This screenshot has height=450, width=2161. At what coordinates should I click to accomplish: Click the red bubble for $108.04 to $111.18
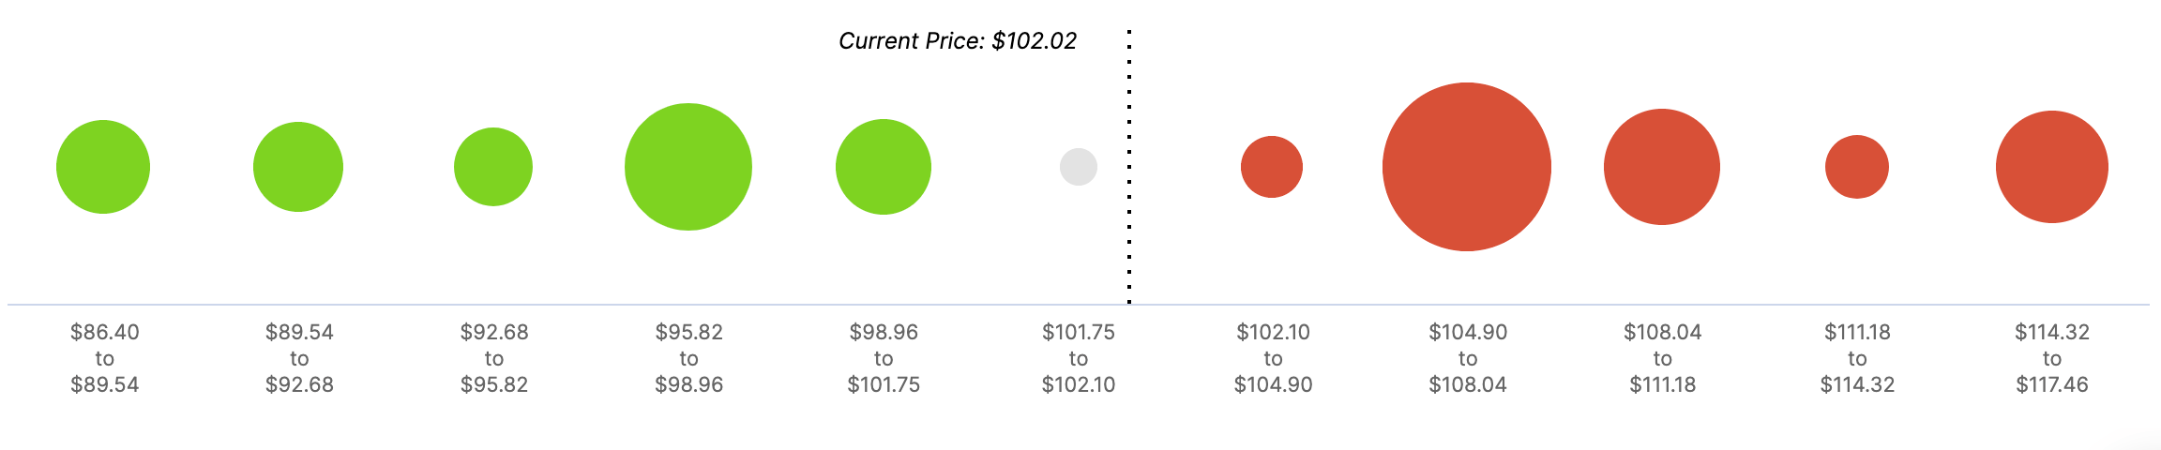pos(1662,167)
